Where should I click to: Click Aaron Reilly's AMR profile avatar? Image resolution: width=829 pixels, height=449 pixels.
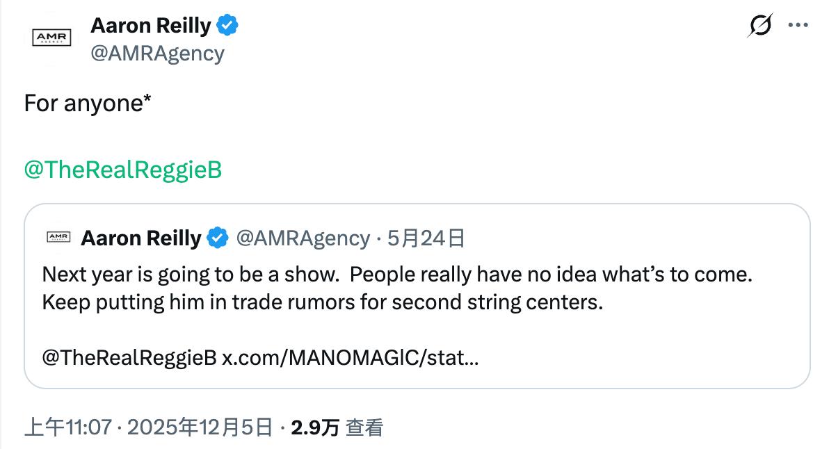pos(52,38)
